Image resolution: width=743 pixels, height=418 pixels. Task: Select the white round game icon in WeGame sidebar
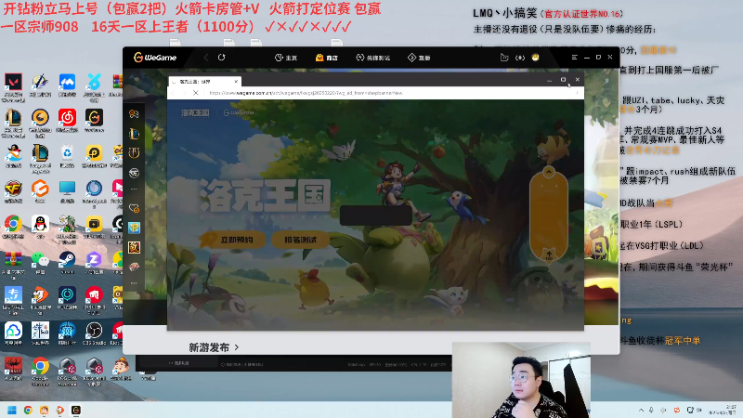click(x=134, y=173)
